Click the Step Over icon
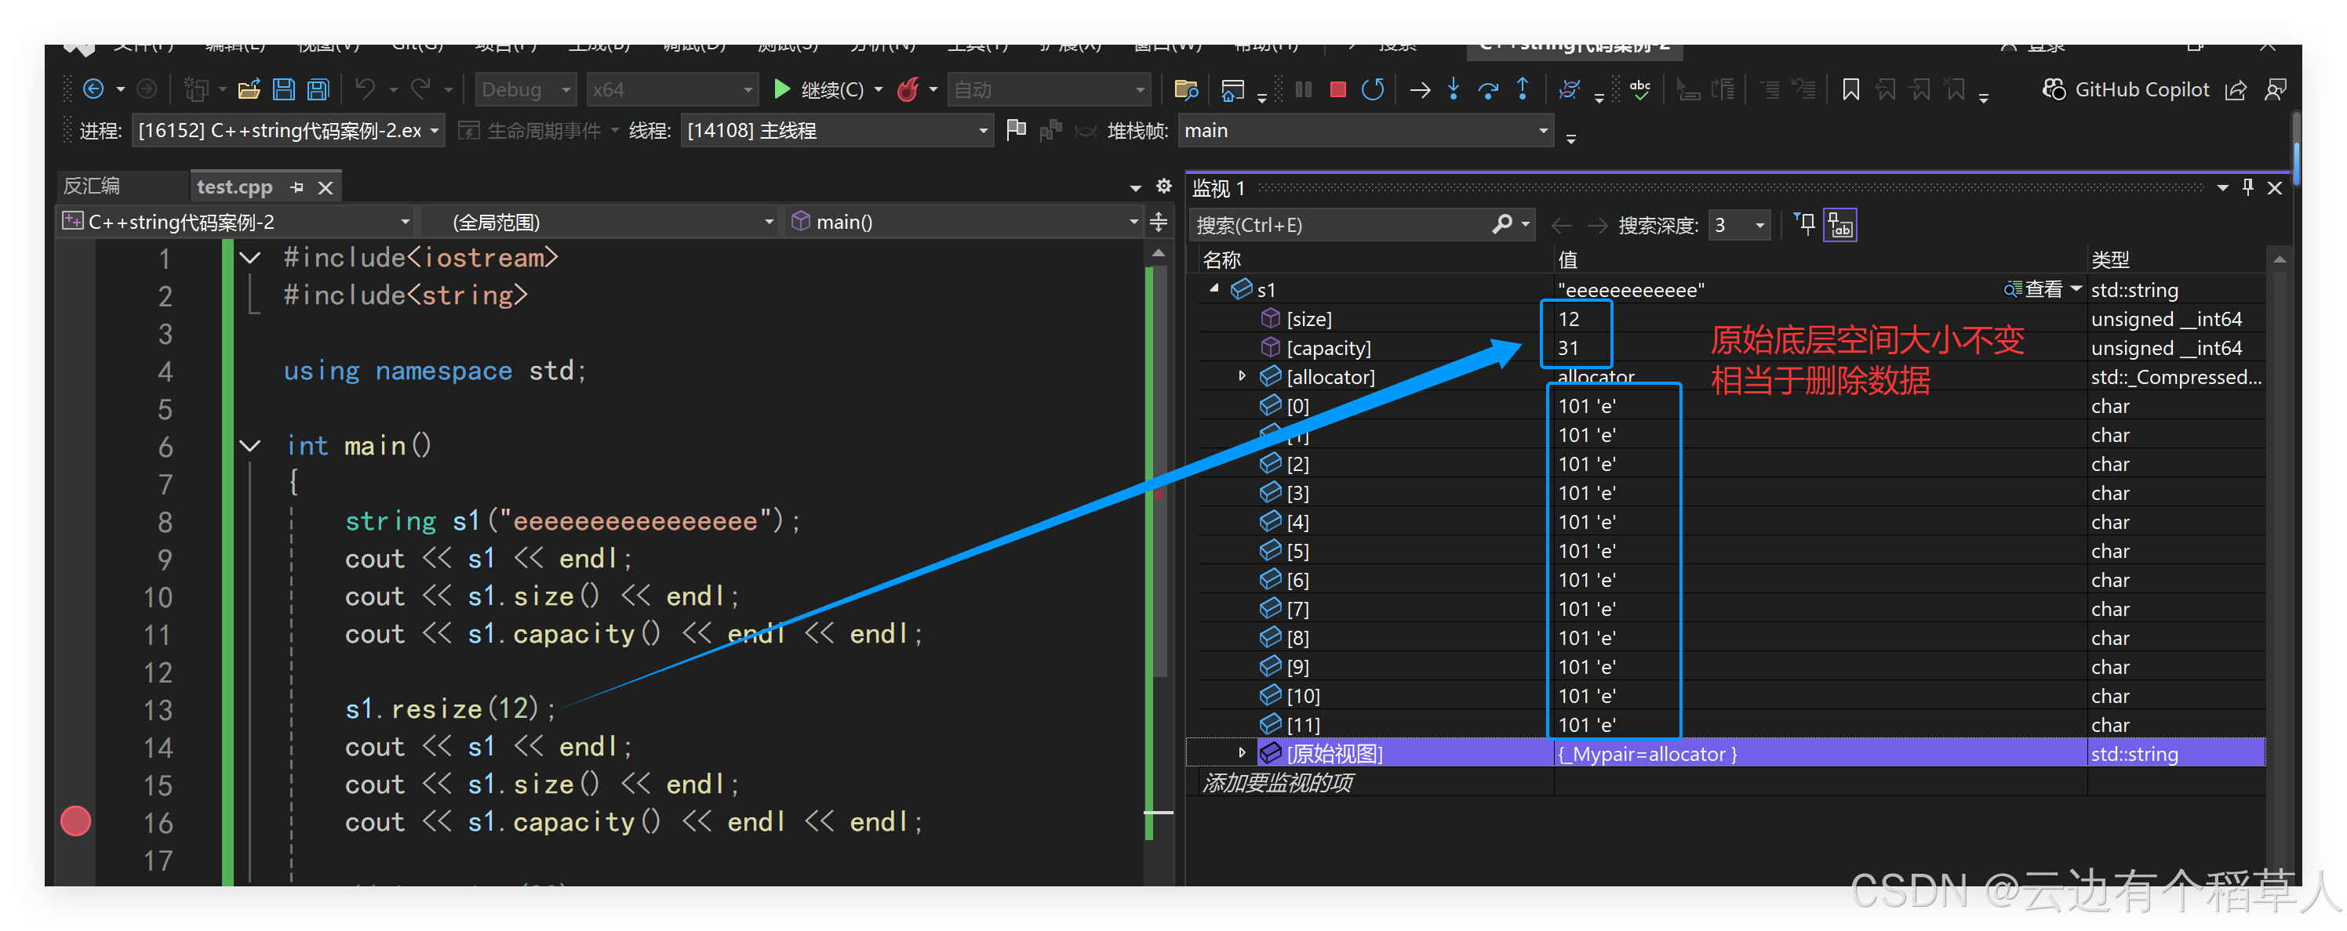2347x931 pixels. [1488, 89]
